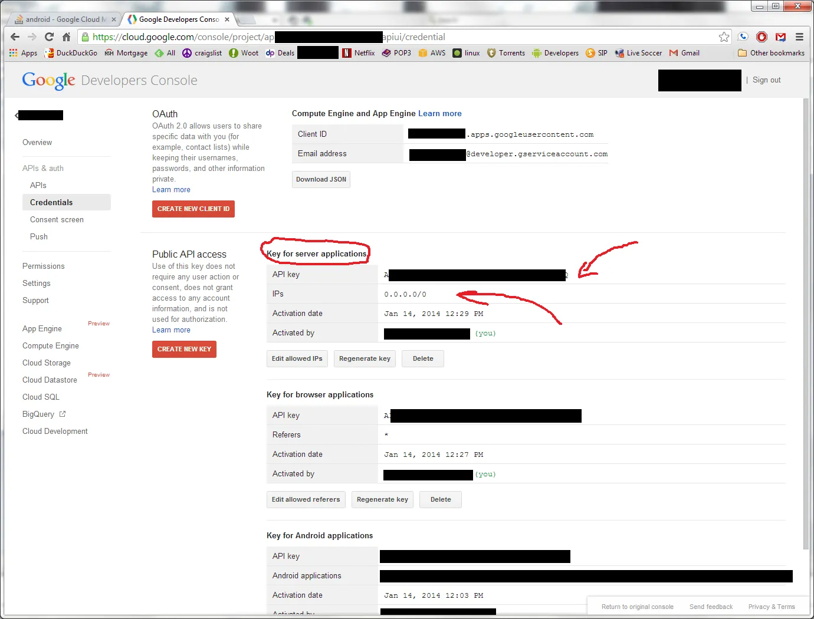Open APIs in sidebar
This screenshot has height=619, width=814.
pyautogui.click(x=38, y=185)
